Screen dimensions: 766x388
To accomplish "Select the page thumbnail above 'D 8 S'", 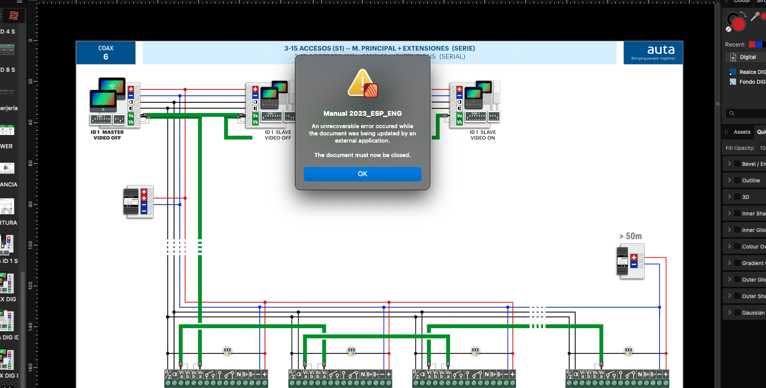I will pyautogui.click(x=7, y=50).
